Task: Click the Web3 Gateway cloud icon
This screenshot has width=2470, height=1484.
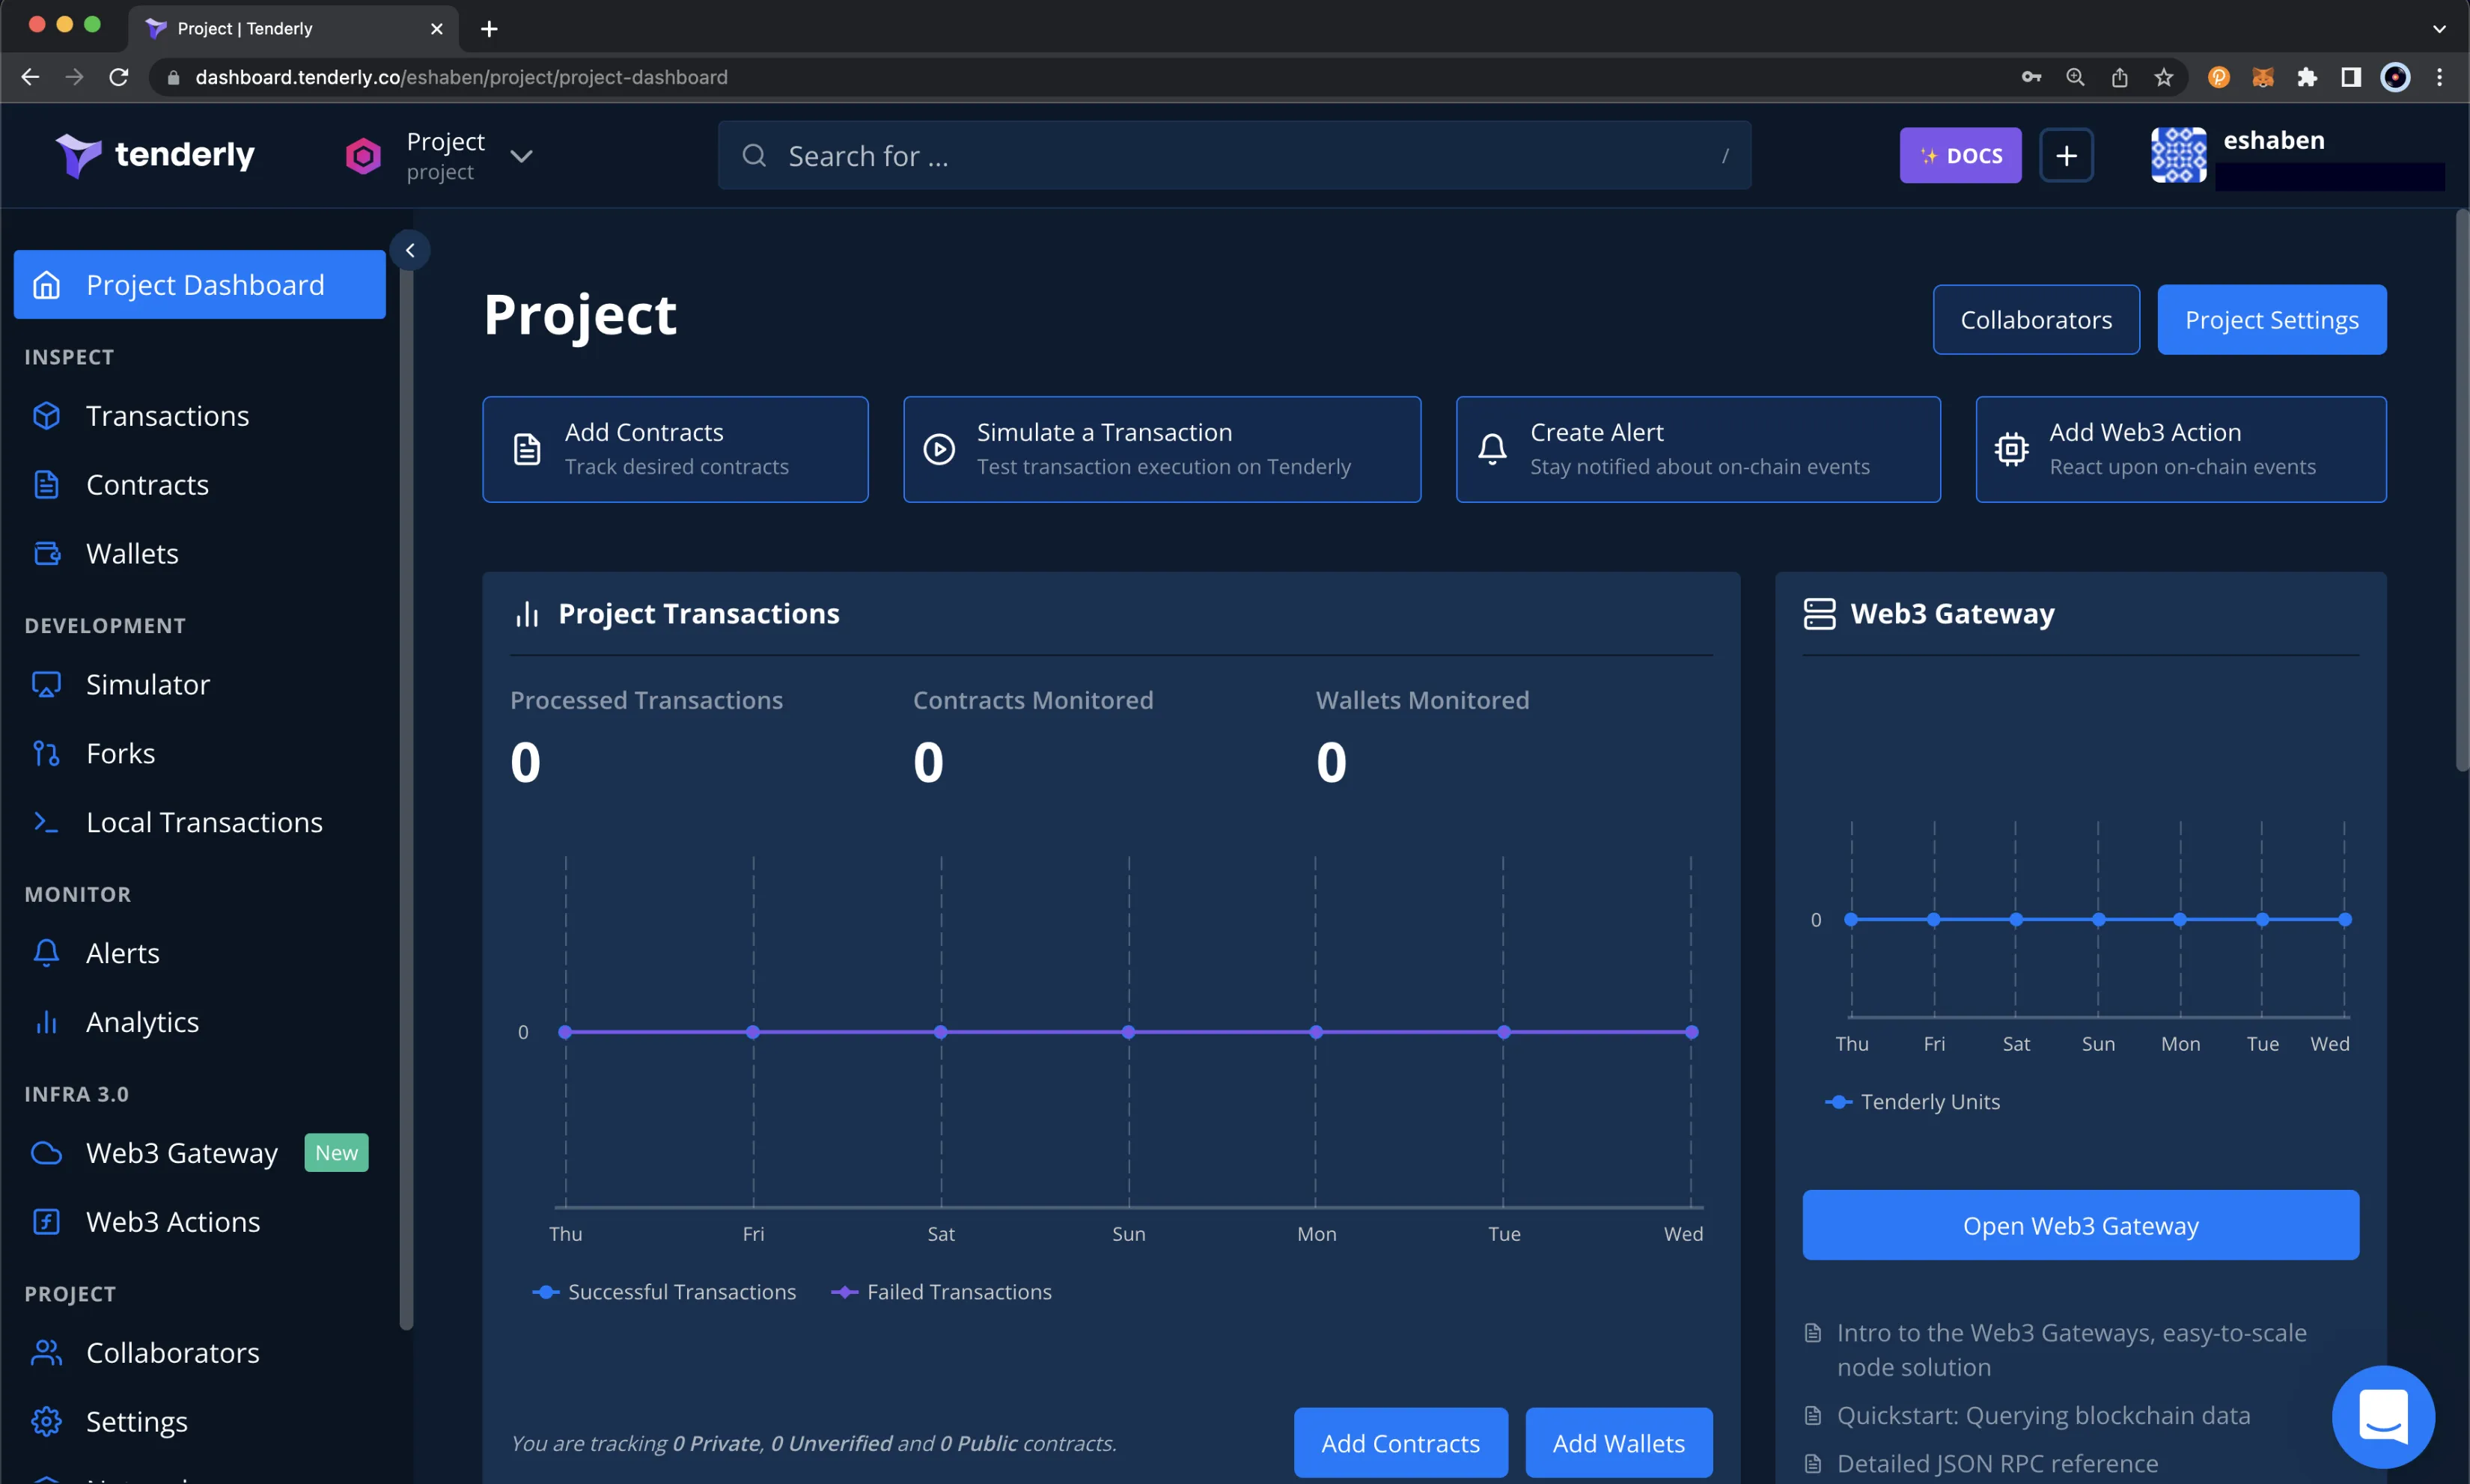Action: click(46, 1153)
